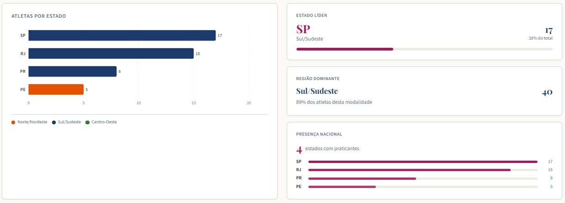Click Estado Líder progress bar
The width and height of the screenshot is (565, 203).
pyautogui.click(x=424, y=49)
